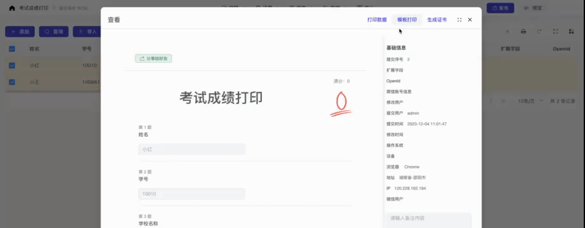Click the OpenId column header in the background table
This screenshot has height=228, width=585.
(561, 49)
